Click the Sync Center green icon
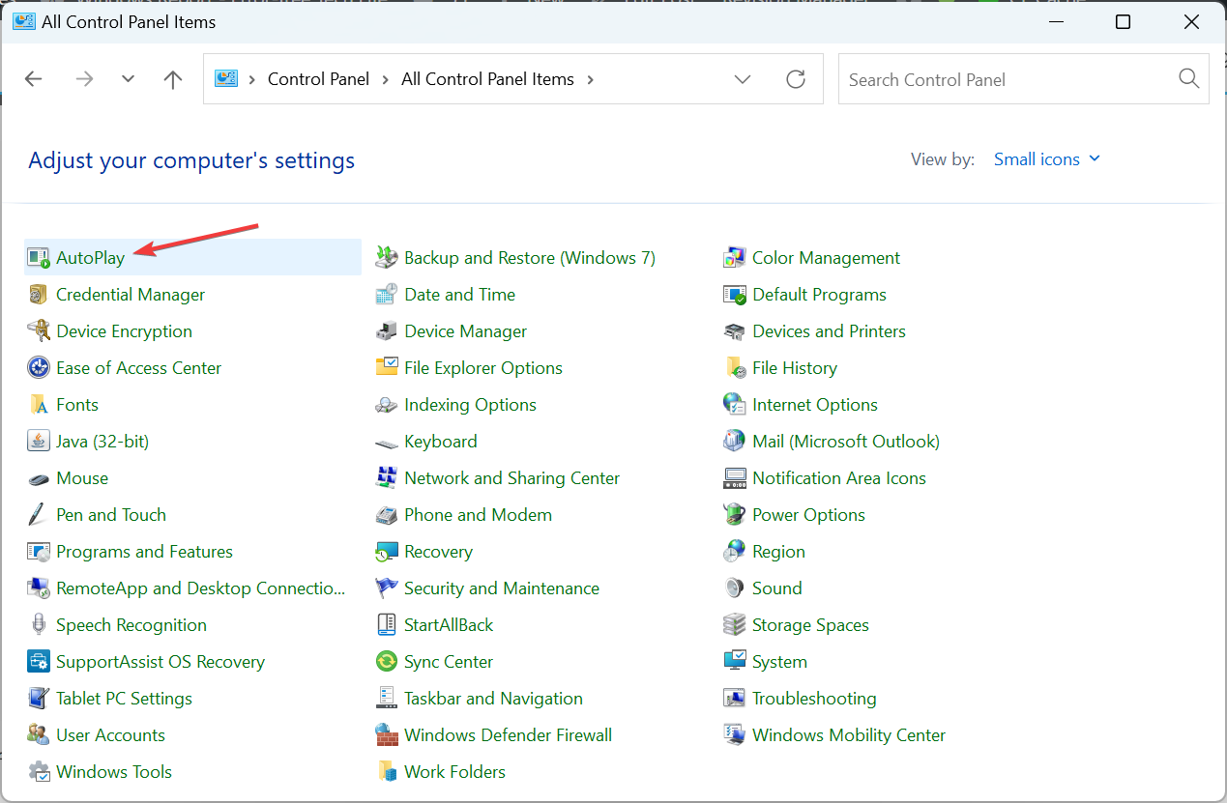 point(387,662)
